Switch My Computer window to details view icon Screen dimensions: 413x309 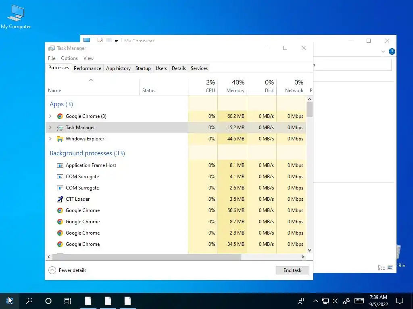pos(382,268)
